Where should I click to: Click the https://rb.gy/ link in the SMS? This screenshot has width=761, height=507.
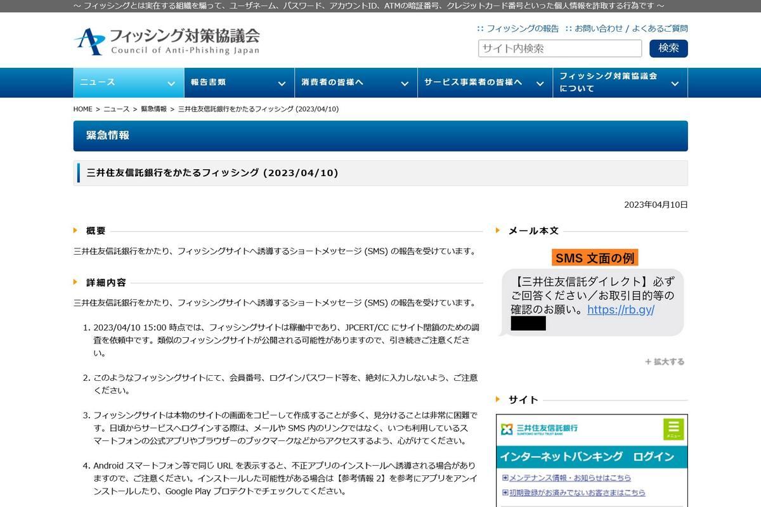click(x=621, y=310)
